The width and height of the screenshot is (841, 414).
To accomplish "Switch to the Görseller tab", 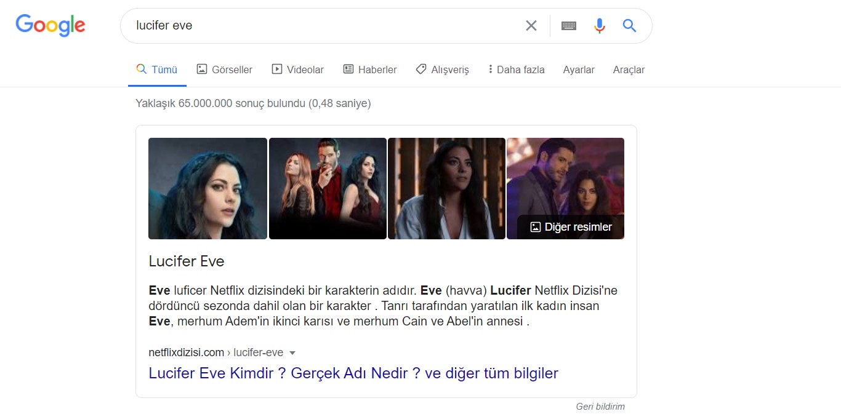I will (224, 70).
